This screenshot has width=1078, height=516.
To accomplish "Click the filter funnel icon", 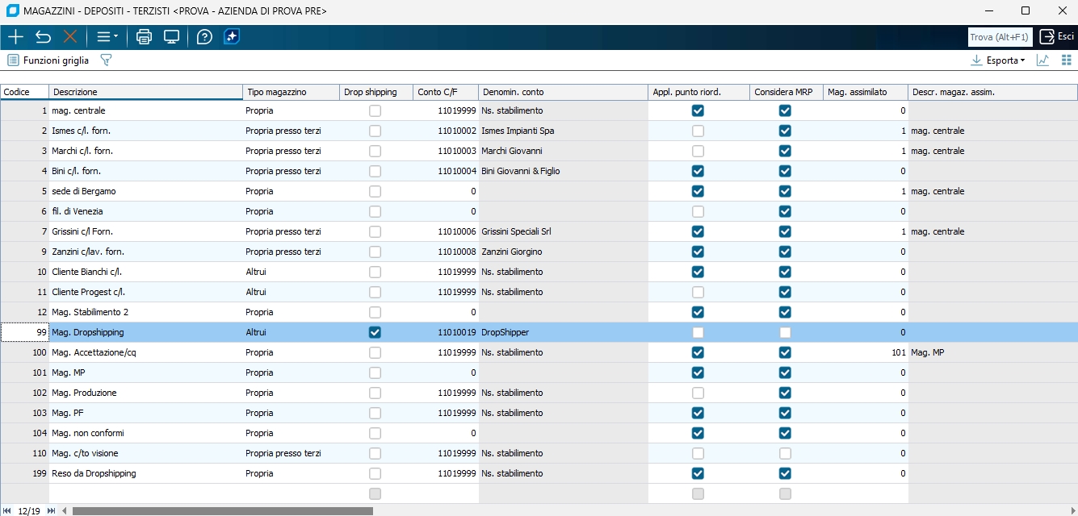I will point(105,60).
